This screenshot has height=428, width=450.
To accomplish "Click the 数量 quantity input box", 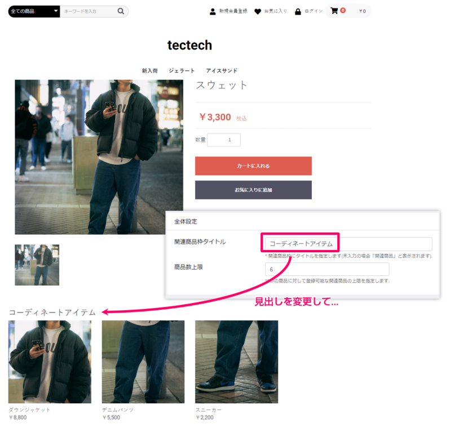I will 224,140.
